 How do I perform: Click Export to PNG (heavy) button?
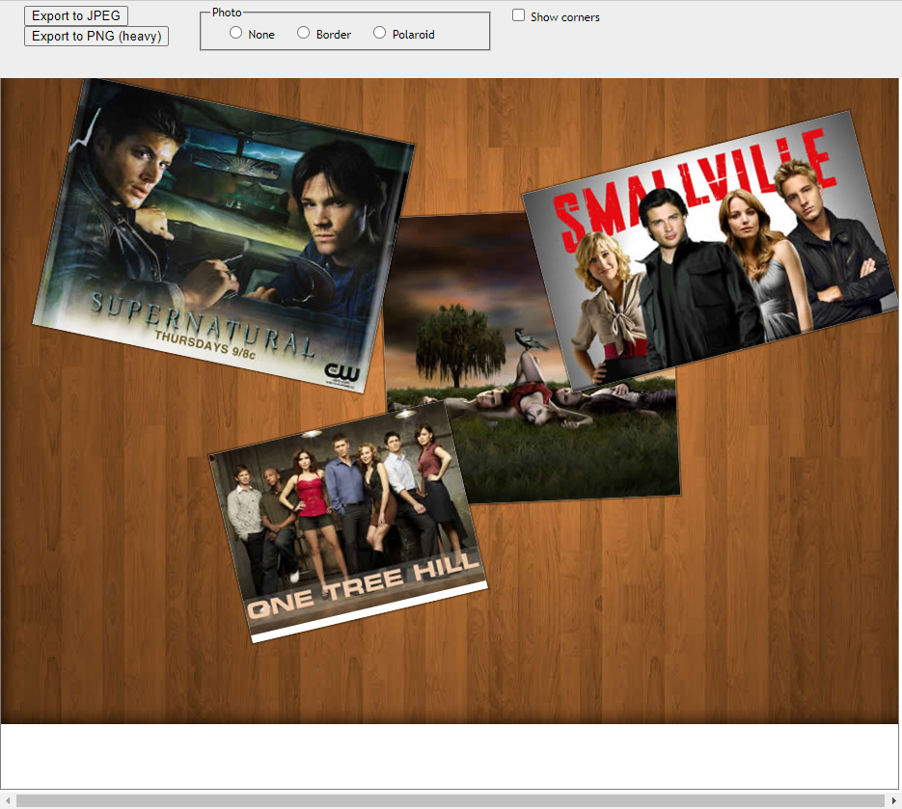96,36
